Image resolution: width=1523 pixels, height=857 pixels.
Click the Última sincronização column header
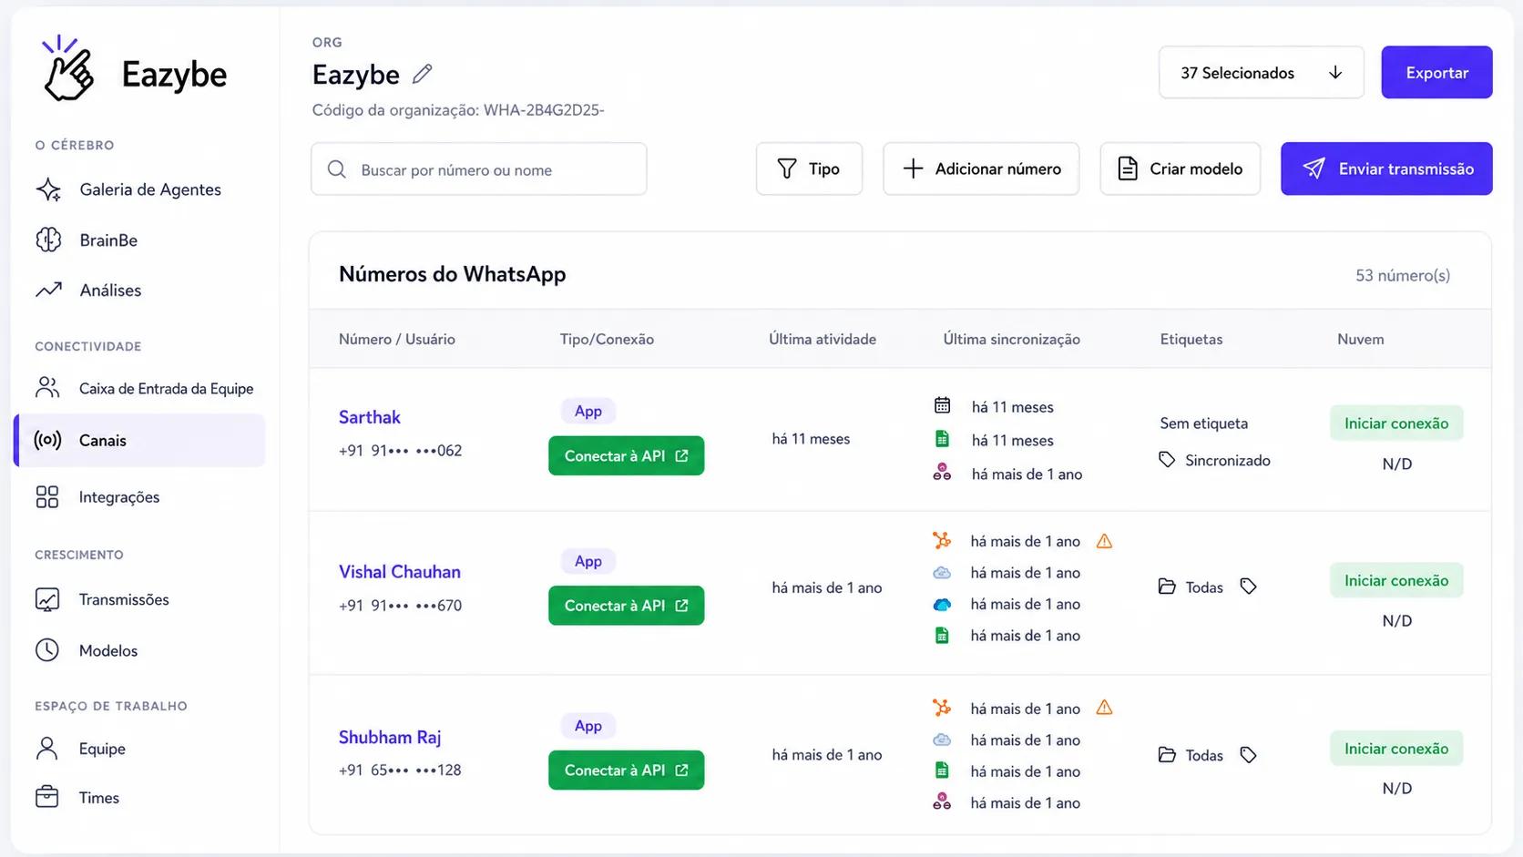pyautogui.click(x=1011, y=339)
